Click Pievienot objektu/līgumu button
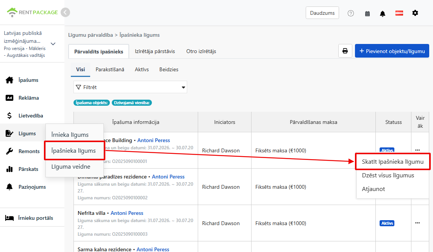This screenshot has height=252, width=433. [392, 51]
